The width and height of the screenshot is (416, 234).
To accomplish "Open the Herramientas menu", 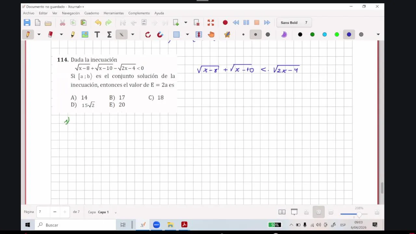I will point(114,13).
